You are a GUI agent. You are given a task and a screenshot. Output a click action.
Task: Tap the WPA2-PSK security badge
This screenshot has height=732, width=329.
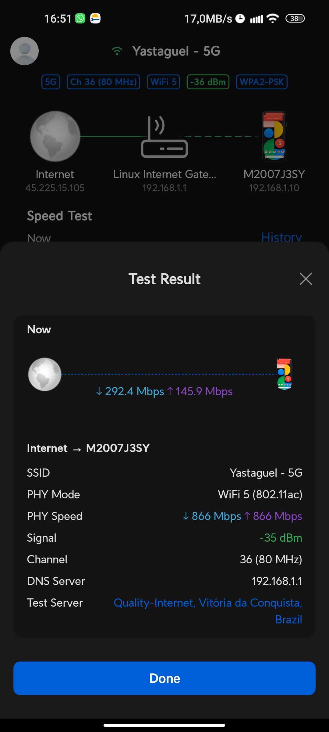(262, 82)
